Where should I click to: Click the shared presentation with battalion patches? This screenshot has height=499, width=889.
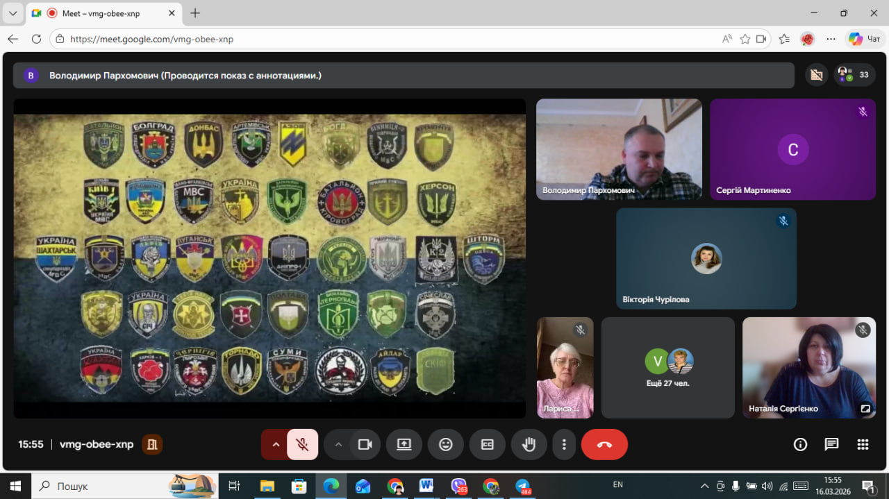269,258
